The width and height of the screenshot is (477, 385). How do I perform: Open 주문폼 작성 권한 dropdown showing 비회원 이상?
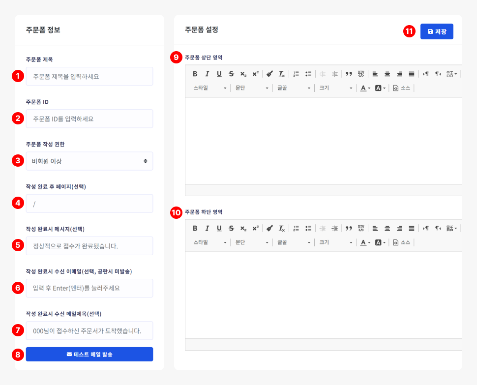point(89,161)
